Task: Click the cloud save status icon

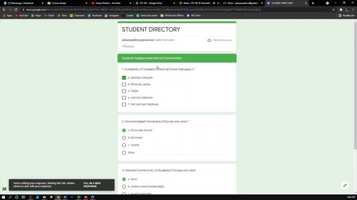Action: click(x=209, y=40)
